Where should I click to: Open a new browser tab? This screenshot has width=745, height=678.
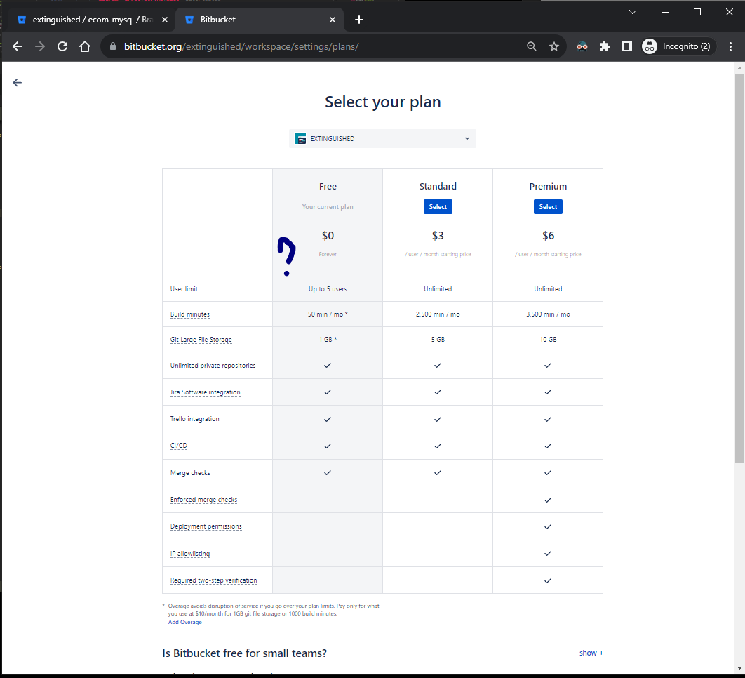tap(359, 20)
